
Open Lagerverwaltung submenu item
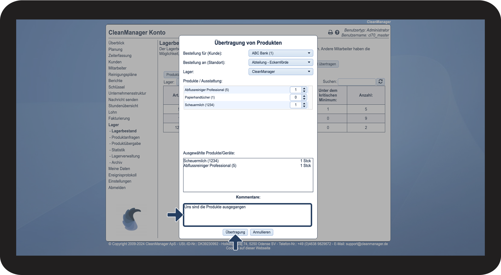point(126,156)
